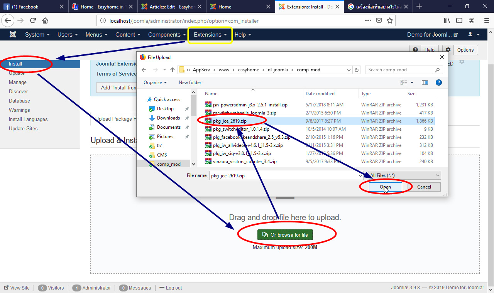
Task: Click the change view icon in File Upload dialog
Action: point(404,82)
